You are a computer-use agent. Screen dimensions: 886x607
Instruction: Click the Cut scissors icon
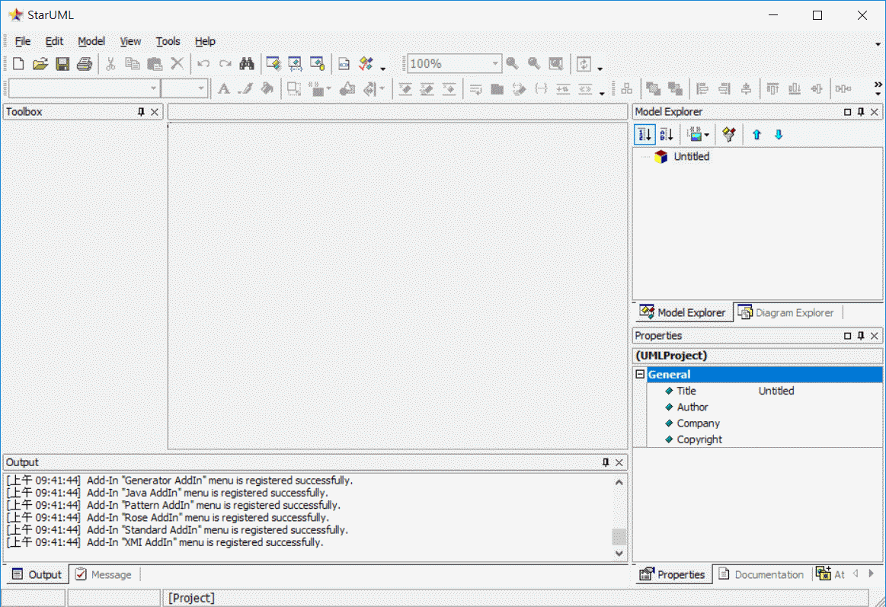(110, 64)
